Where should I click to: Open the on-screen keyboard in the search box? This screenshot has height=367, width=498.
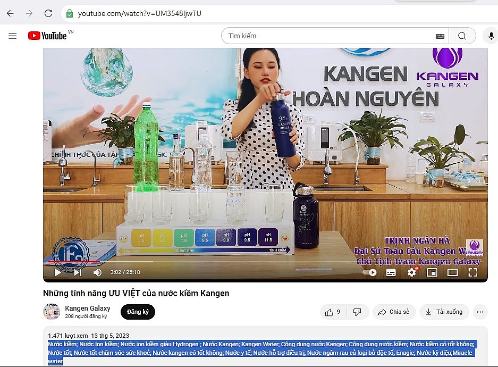tap(440, 36)
